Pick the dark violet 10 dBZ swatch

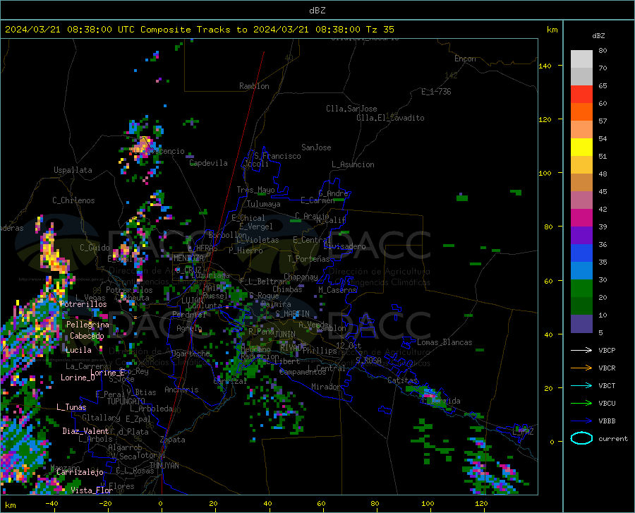tap(581, 324)
